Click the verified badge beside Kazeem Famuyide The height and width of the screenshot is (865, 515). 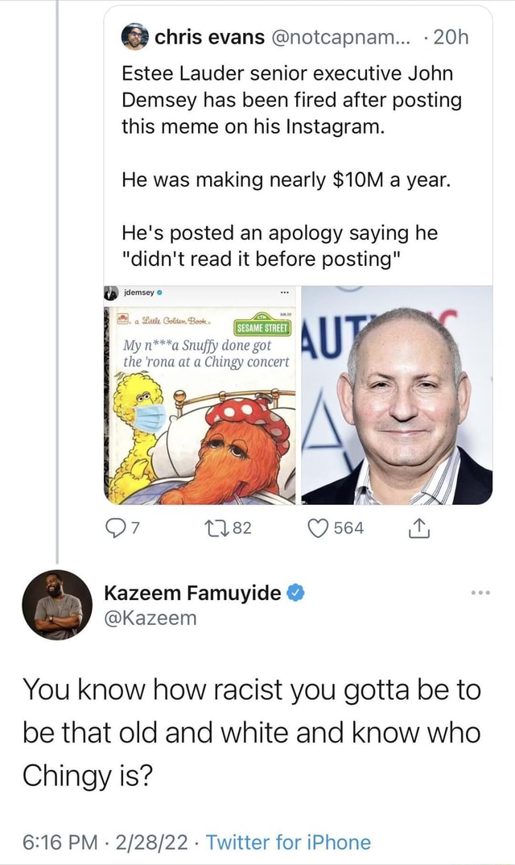[295, 594]
